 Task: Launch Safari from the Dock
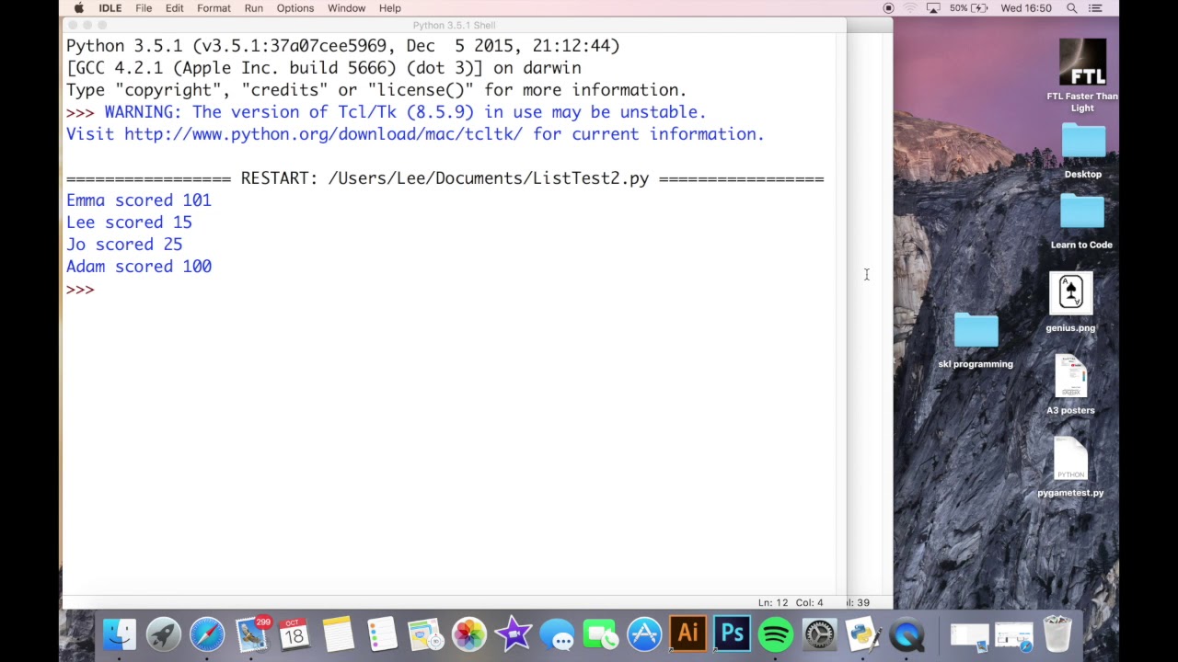tap(207, 634)
